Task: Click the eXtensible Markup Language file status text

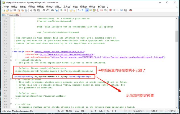Action: pyautogui.click(x=17, y=111)
